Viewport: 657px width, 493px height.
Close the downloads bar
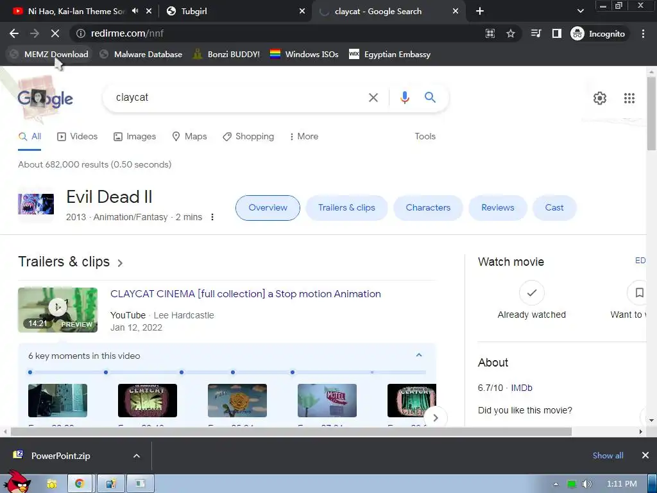(645, 455)
